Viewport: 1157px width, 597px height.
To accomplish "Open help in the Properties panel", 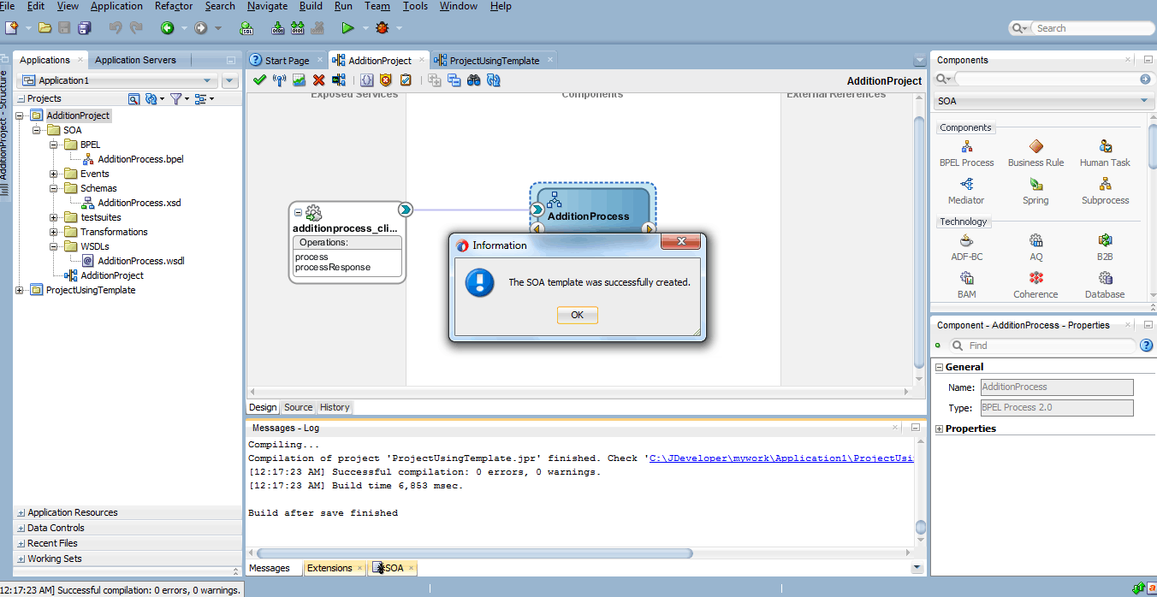I will click(1147, 345).
